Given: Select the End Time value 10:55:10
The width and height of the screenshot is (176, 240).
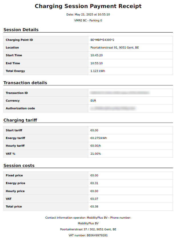Looking at the screenshot, I should [97, 63].
